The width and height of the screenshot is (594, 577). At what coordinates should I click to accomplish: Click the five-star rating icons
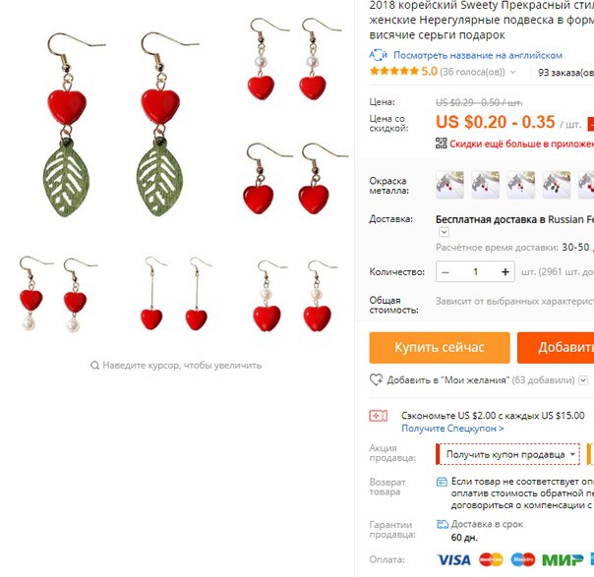pos(394,71)
